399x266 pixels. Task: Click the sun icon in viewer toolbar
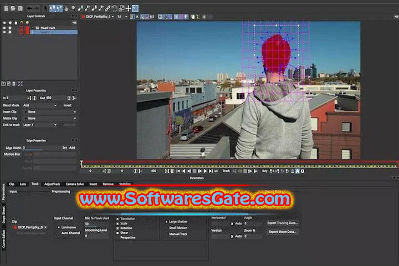(x=204, y=17)
